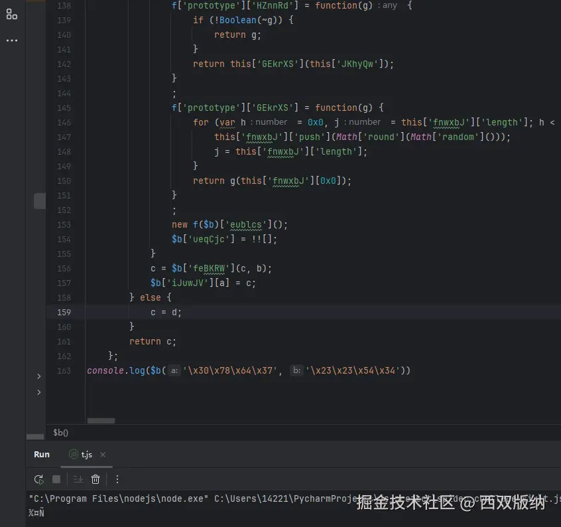Click Math 'random' call on line 147
This screenshot has width=561, height=527.
458,137
